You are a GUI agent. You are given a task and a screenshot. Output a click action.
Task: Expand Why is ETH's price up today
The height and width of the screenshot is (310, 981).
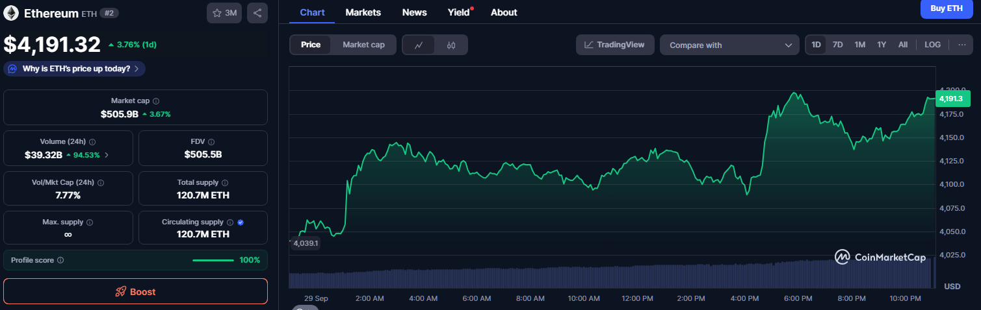coord(75,69)
